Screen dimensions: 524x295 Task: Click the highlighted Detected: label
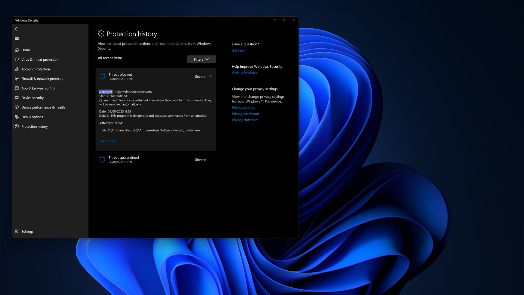click(106, 92)
